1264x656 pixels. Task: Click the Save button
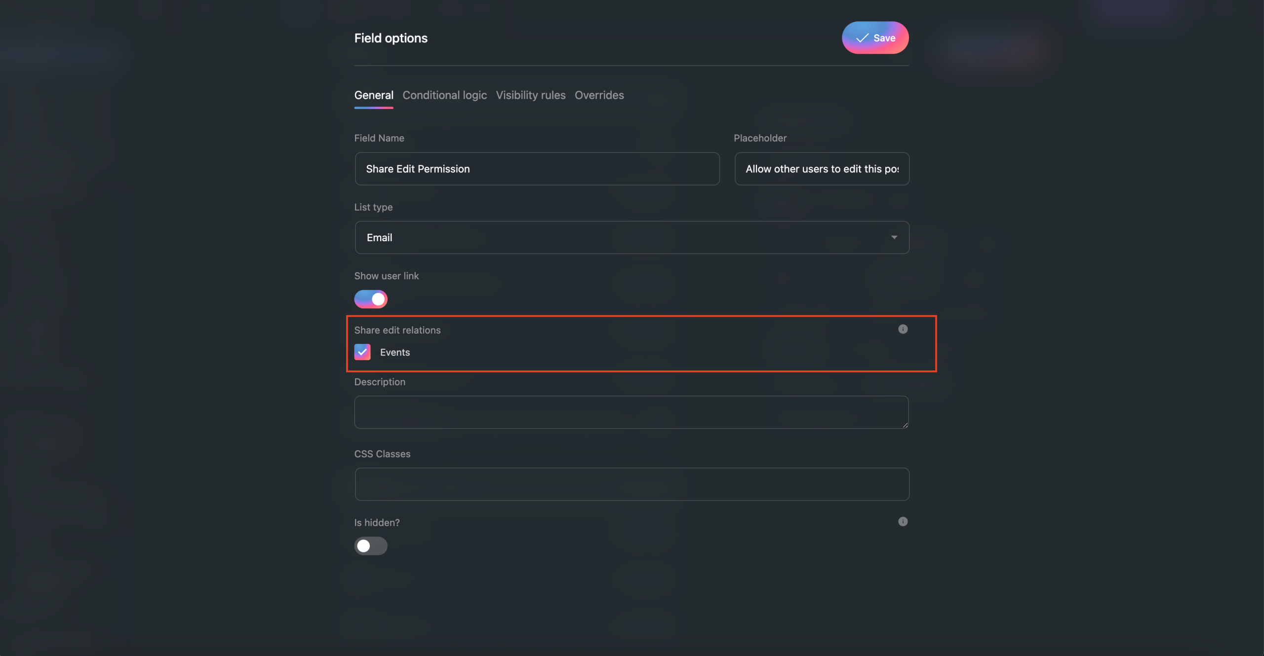(x=875, y=38)
